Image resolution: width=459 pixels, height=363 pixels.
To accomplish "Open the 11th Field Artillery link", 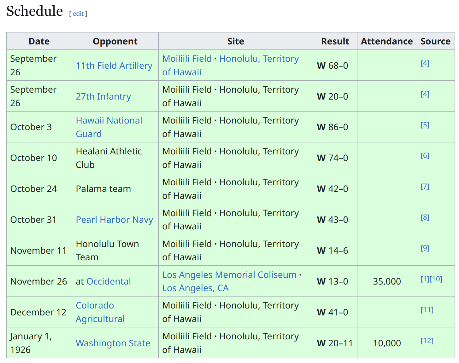I will (x=114, y=66).
